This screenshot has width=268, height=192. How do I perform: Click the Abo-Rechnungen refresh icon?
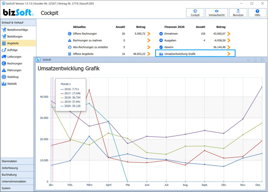coord(70,47)
